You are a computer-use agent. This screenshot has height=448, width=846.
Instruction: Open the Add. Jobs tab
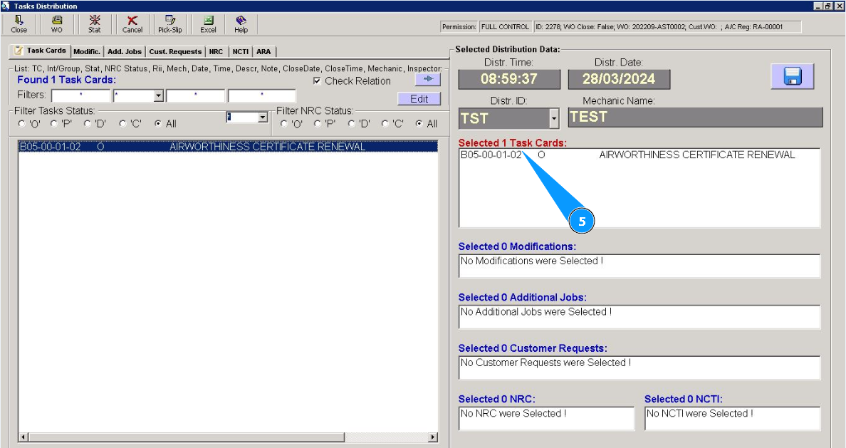click(x=125, y=52)
